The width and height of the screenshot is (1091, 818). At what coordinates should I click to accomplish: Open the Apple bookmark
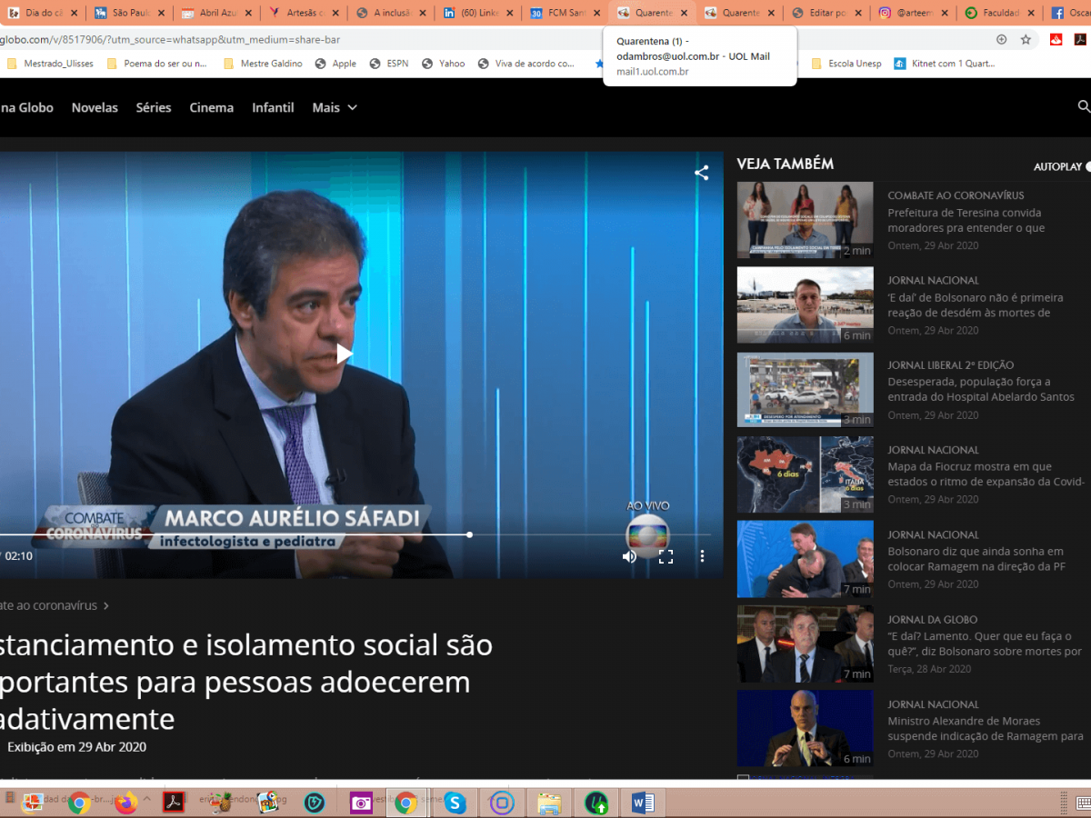point(335,64)
